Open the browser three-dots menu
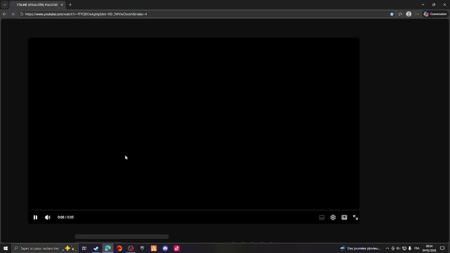This screenshot has height=253, width=450. 417,14
